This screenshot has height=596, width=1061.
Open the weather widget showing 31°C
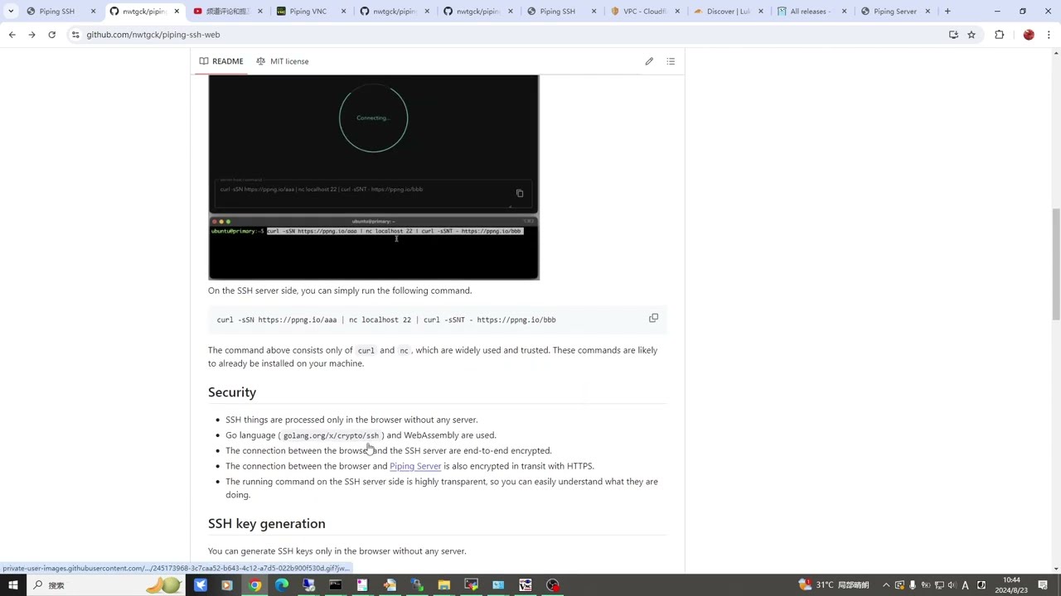pyautogui.click(x=833, y=585)
